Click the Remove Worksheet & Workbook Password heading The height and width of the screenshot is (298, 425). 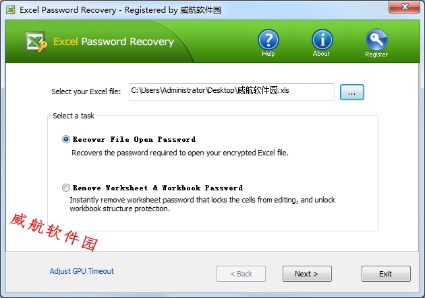point(158,188)
